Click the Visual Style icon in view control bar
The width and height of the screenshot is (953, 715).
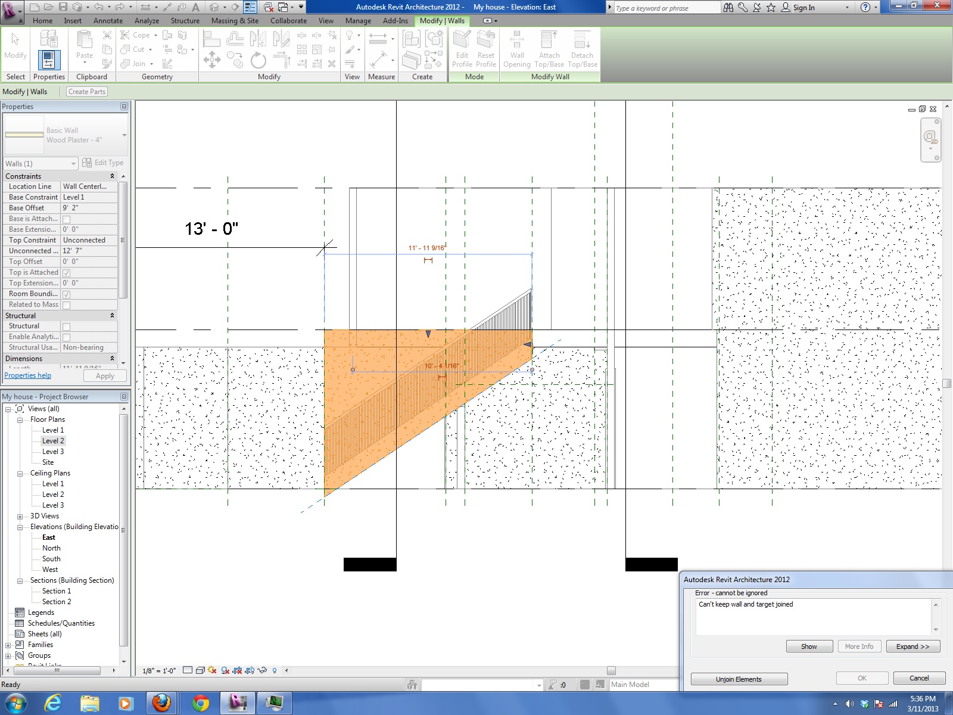[201, 670]
